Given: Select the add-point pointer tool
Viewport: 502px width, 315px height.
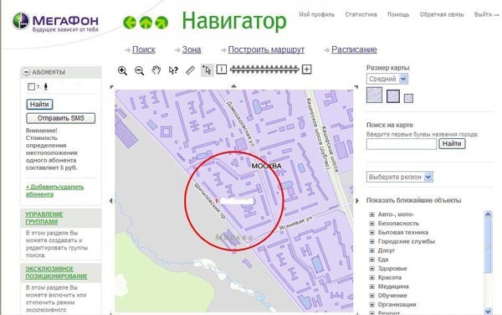Looking at the screenshot, I should click(x=207, y=70).
